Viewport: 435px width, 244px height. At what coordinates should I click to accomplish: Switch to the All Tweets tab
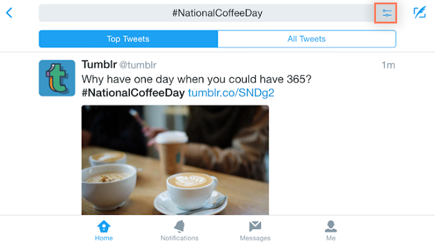(307, 39)
